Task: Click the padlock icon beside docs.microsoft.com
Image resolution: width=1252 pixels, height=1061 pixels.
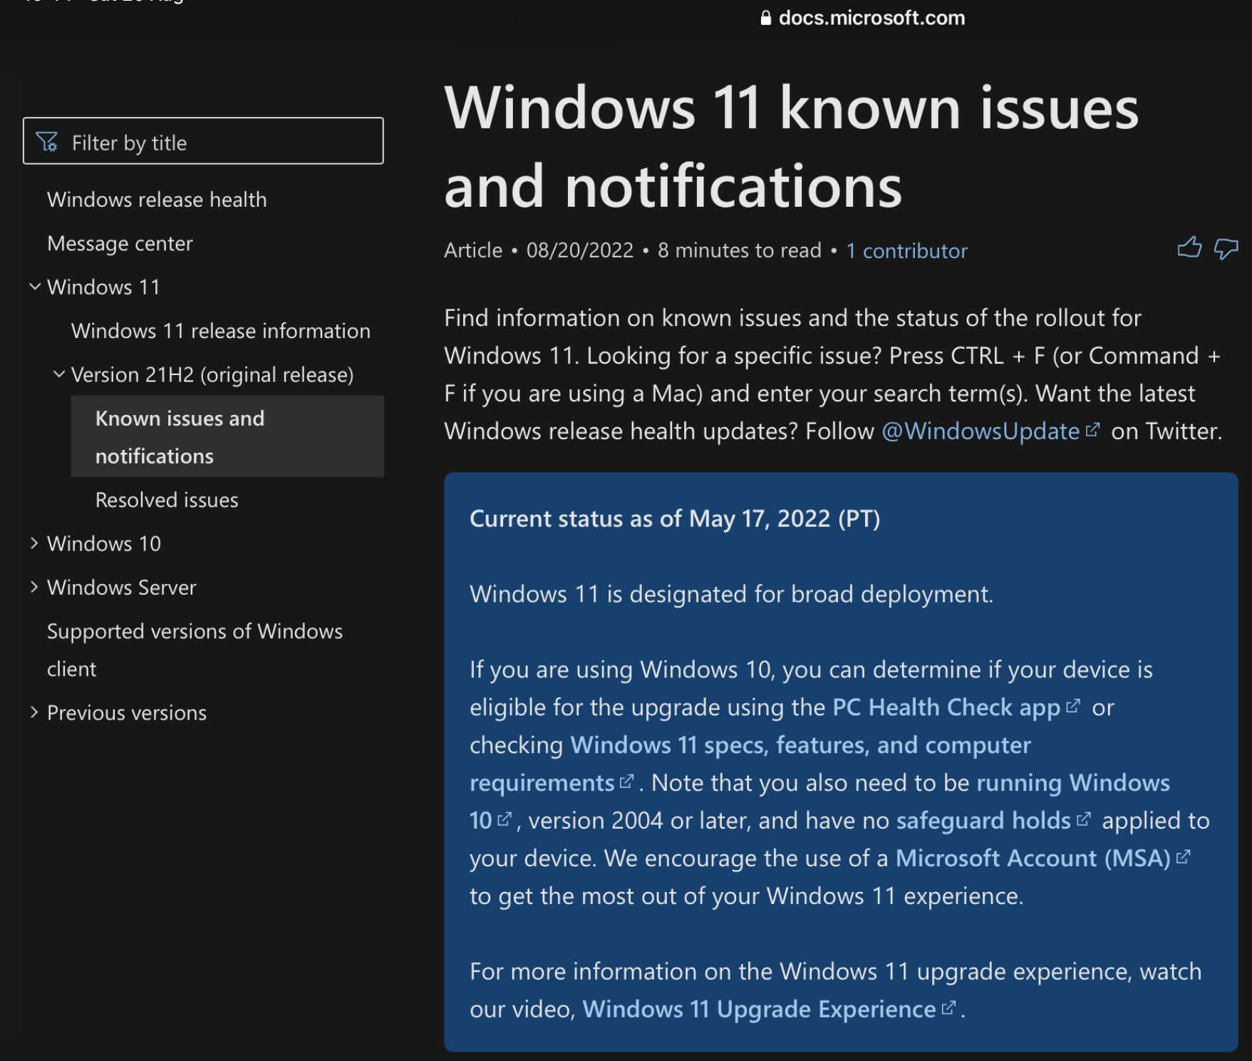Action: coord(765,18)
